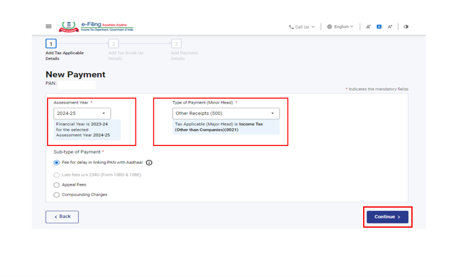Decrease font size with A- icon
The width and height of the screenshot is (462, 277).
369,27
